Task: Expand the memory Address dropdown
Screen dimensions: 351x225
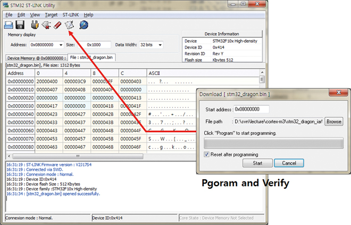Action: click(x=61, y=45)
